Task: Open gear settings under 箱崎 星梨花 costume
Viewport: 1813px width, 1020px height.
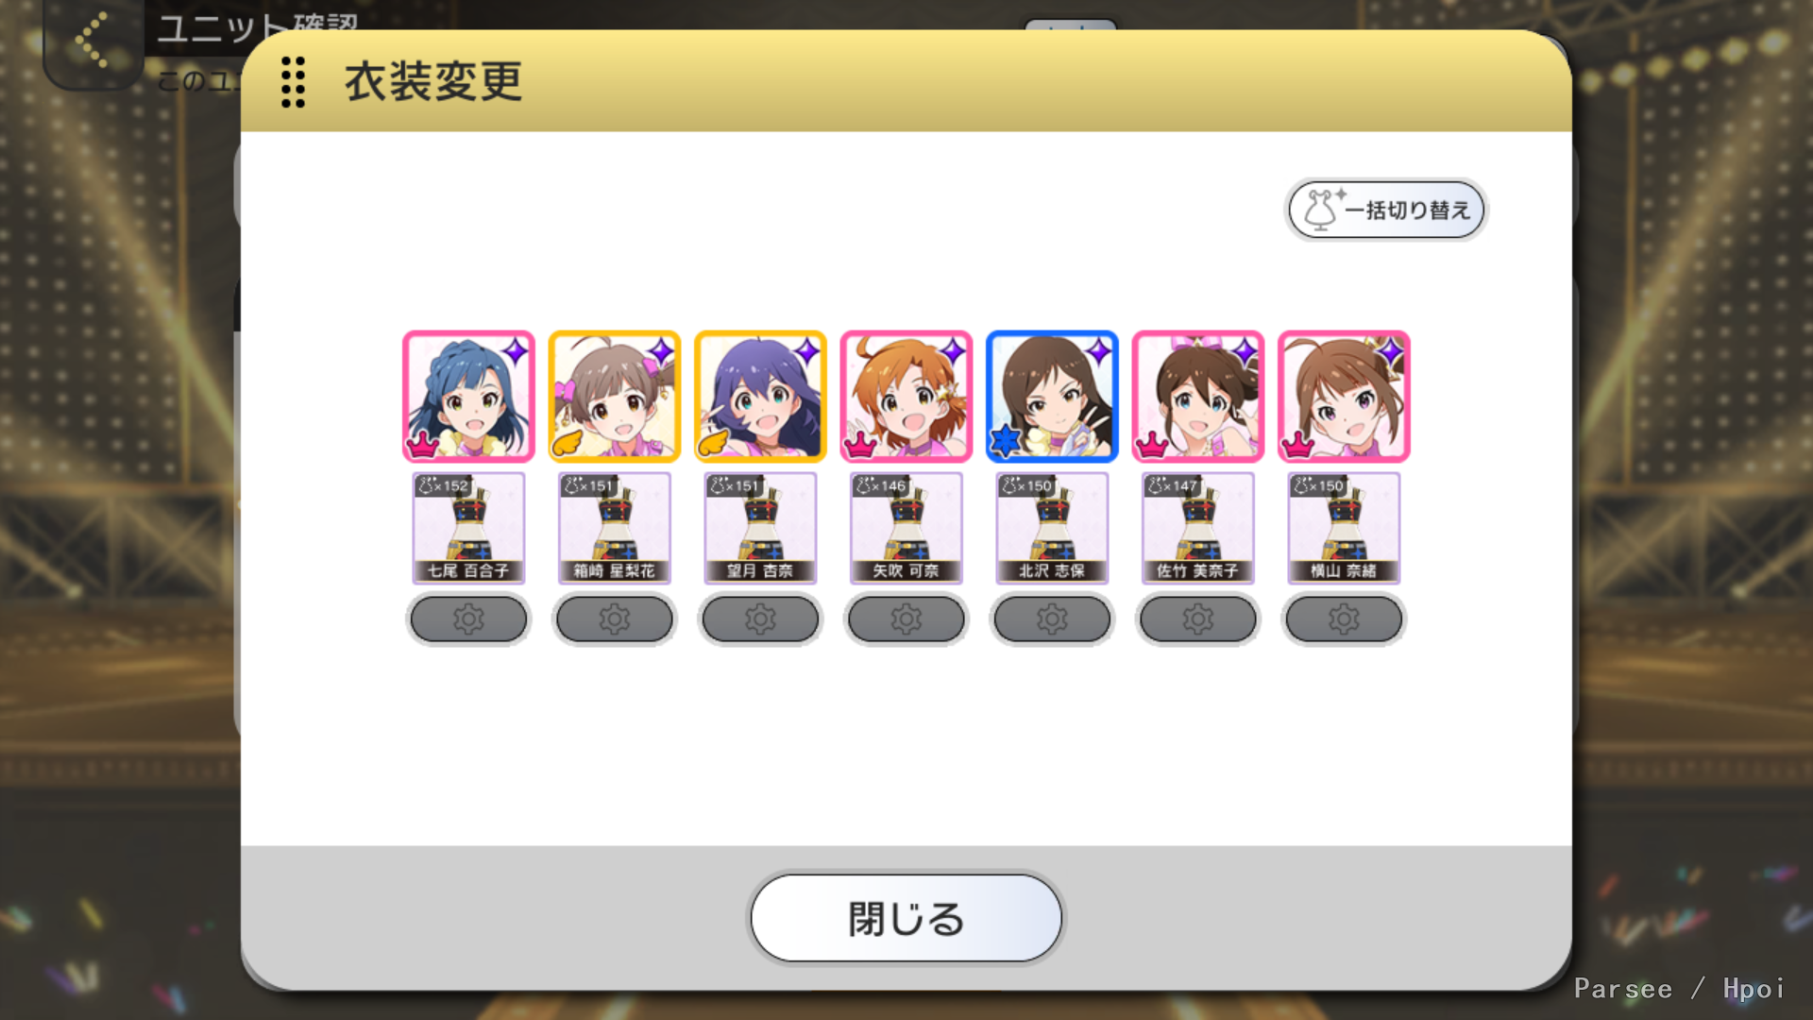Action: pyautogui.click(x=614, y=620)
